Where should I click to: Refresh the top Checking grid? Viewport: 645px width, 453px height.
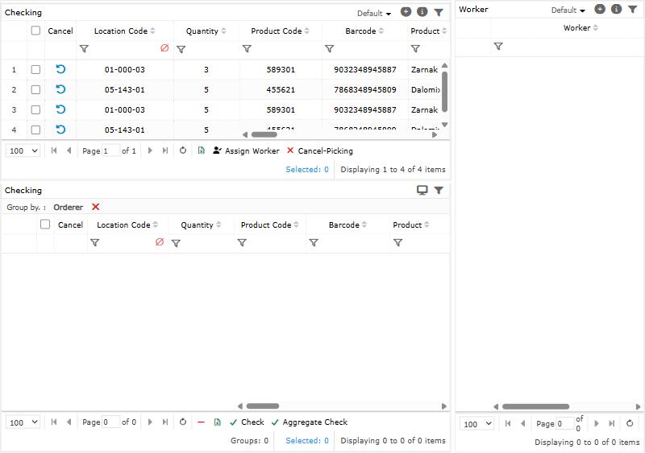tap(183, 150)
